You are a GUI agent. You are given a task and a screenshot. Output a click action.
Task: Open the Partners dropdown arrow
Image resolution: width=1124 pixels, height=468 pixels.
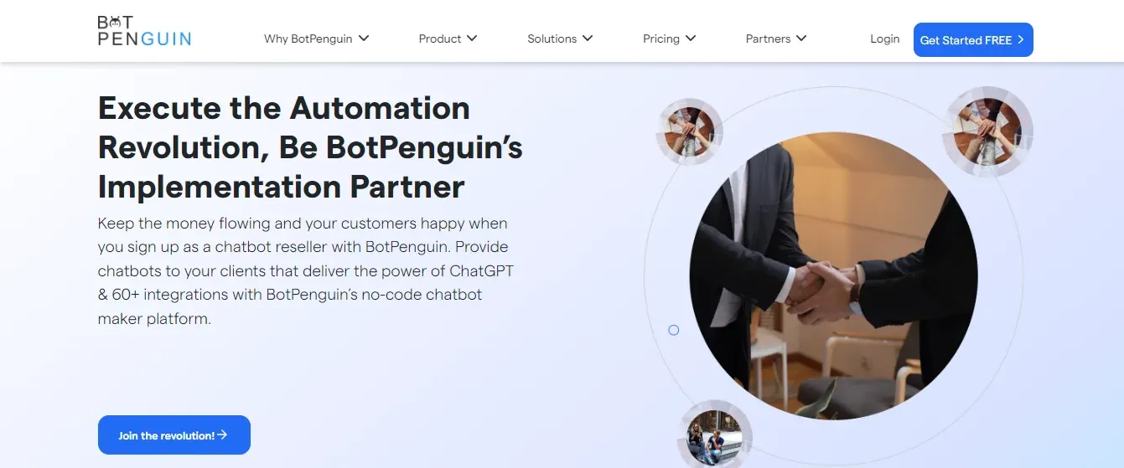click(x=801, y=39)
